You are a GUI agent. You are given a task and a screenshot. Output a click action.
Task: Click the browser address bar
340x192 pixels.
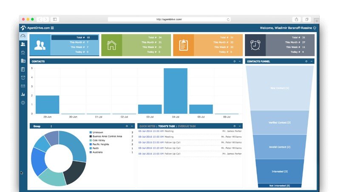tap(169, 20)
